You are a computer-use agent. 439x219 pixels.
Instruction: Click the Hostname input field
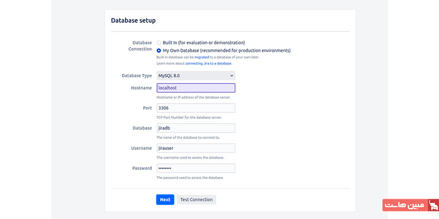tap(196, 88)
